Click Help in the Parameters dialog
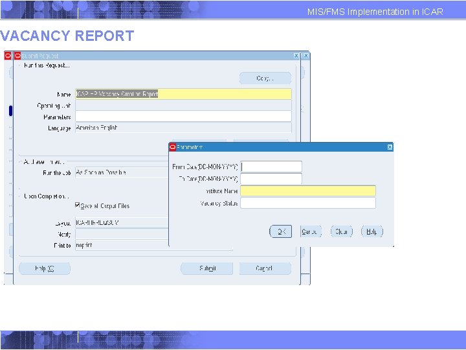This screenshot has height=350, width=466. 372,231
